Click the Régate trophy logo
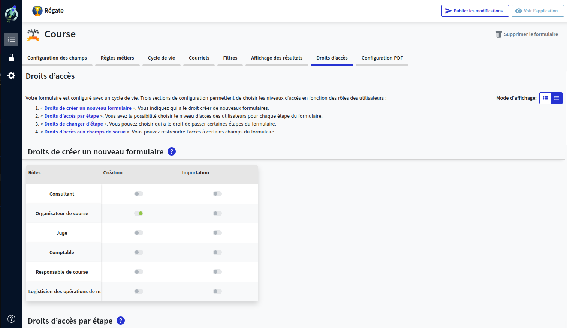The image size is (567, 328). coord(37,11)
